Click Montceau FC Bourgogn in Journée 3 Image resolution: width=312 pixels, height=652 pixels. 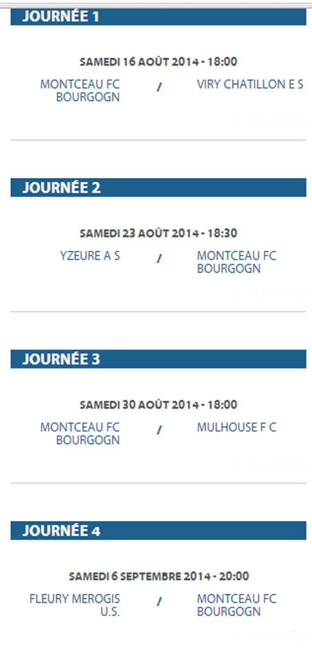pyautogui.click(x=80, y=433)
